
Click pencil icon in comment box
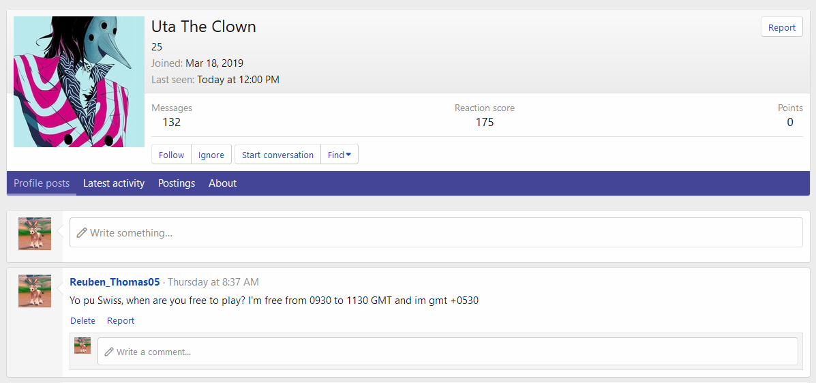tap(109, 352)
